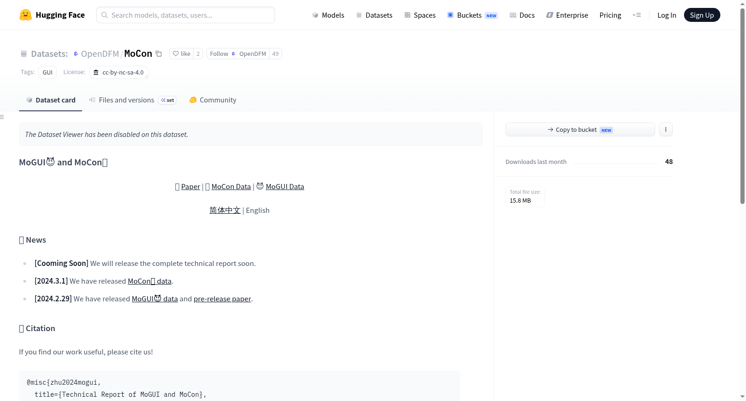
Task: Click the News heading
Action: [x=33, y=240]
